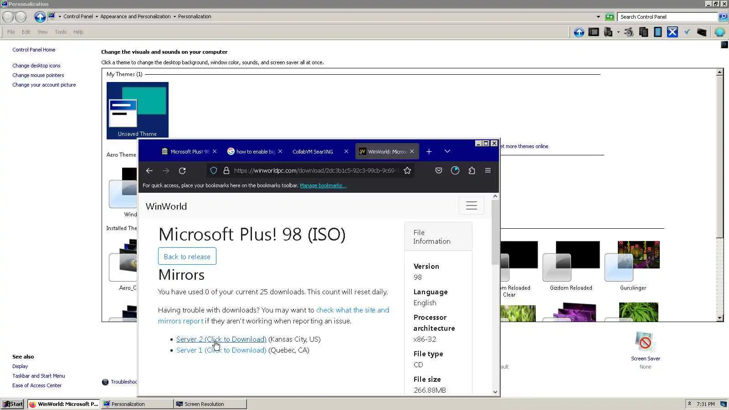Go back in the Firefox browser
This screenshot has height=410, width=729.
click(x=149, y=170)
